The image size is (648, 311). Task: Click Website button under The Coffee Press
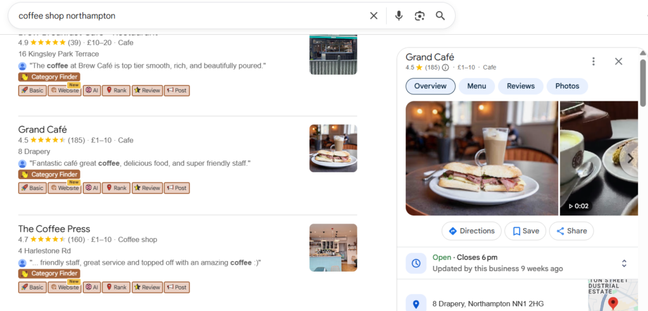(65, 287)
